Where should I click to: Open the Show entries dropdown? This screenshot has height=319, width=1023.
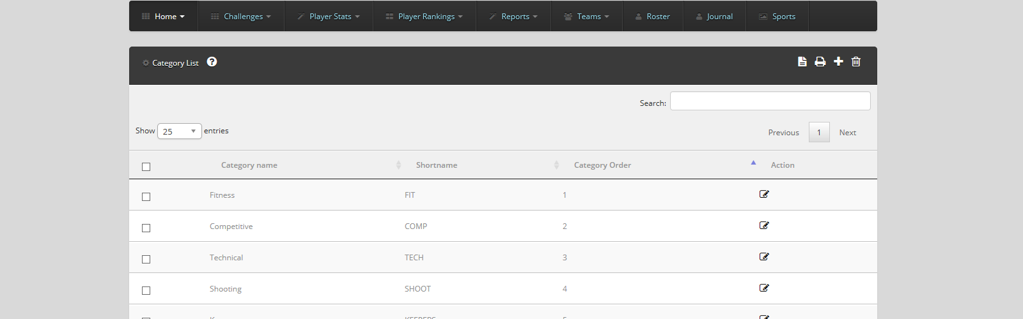point(179,131)
